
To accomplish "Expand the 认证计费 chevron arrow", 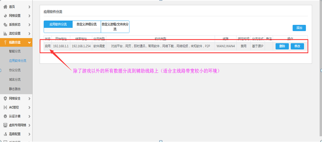I will coord(29,116).
